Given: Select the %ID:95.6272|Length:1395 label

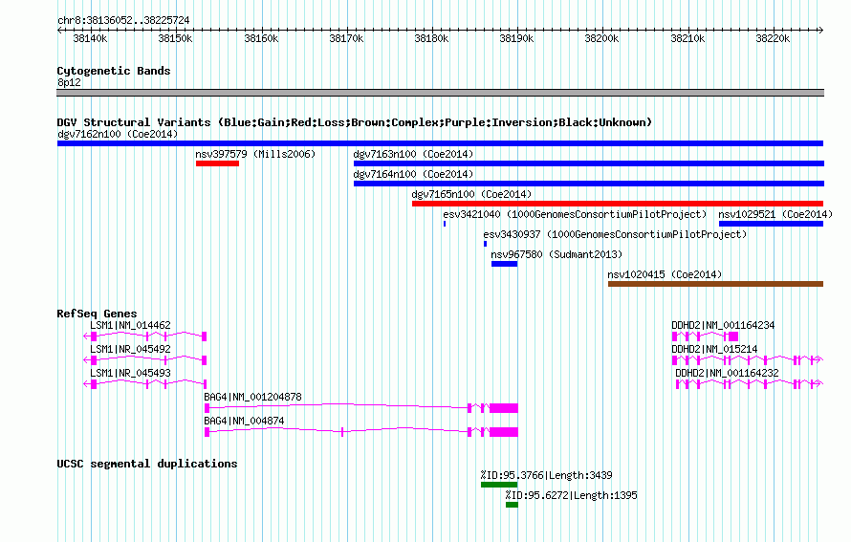Looking at the screenshot, I should click(572, 495).
